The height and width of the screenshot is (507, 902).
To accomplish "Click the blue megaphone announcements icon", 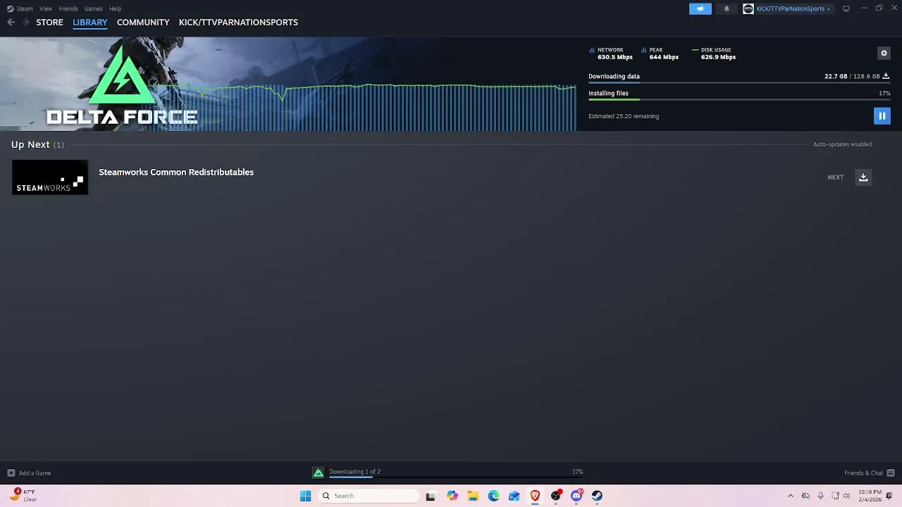I will click(700, 8).
